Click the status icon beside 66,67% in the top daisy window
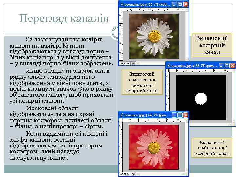Viewport: 236px width, 177px height. [x=133, y=64]
